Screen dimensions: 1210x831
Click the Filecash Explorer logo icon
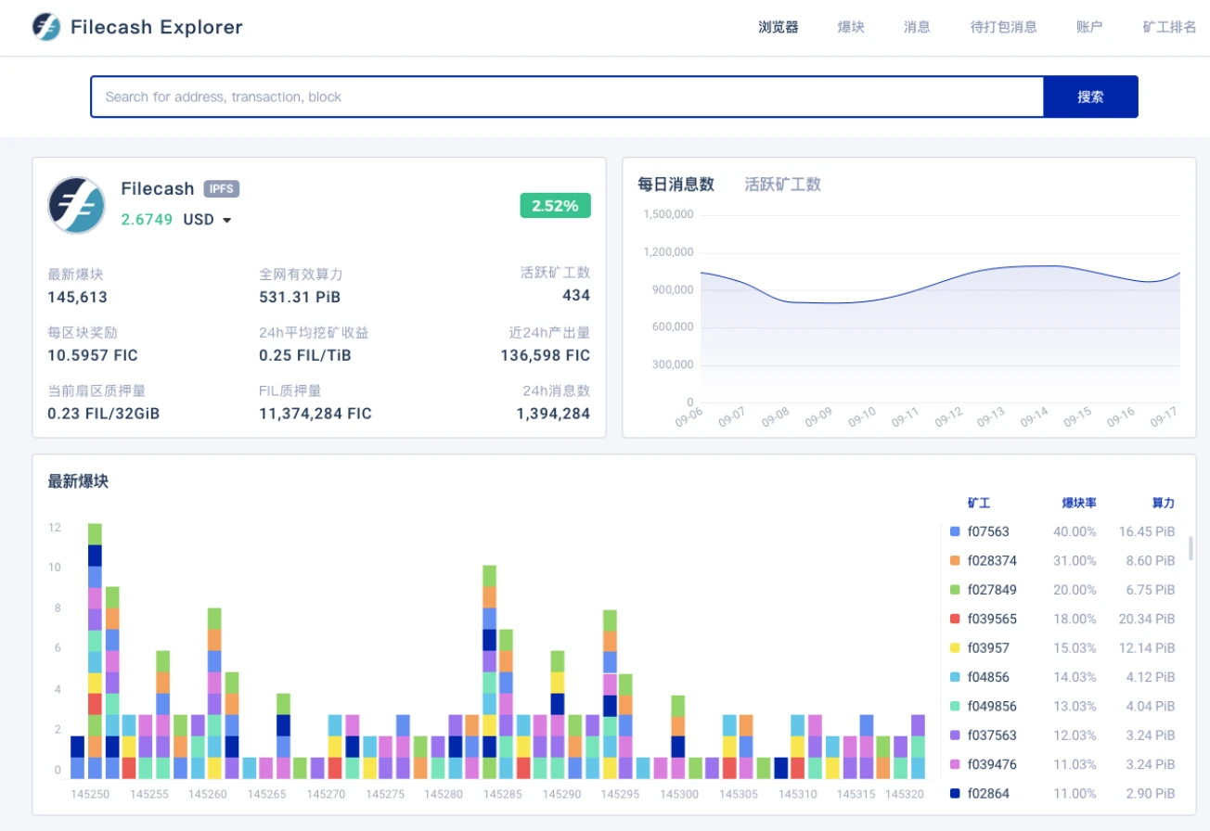click(45, 27)
